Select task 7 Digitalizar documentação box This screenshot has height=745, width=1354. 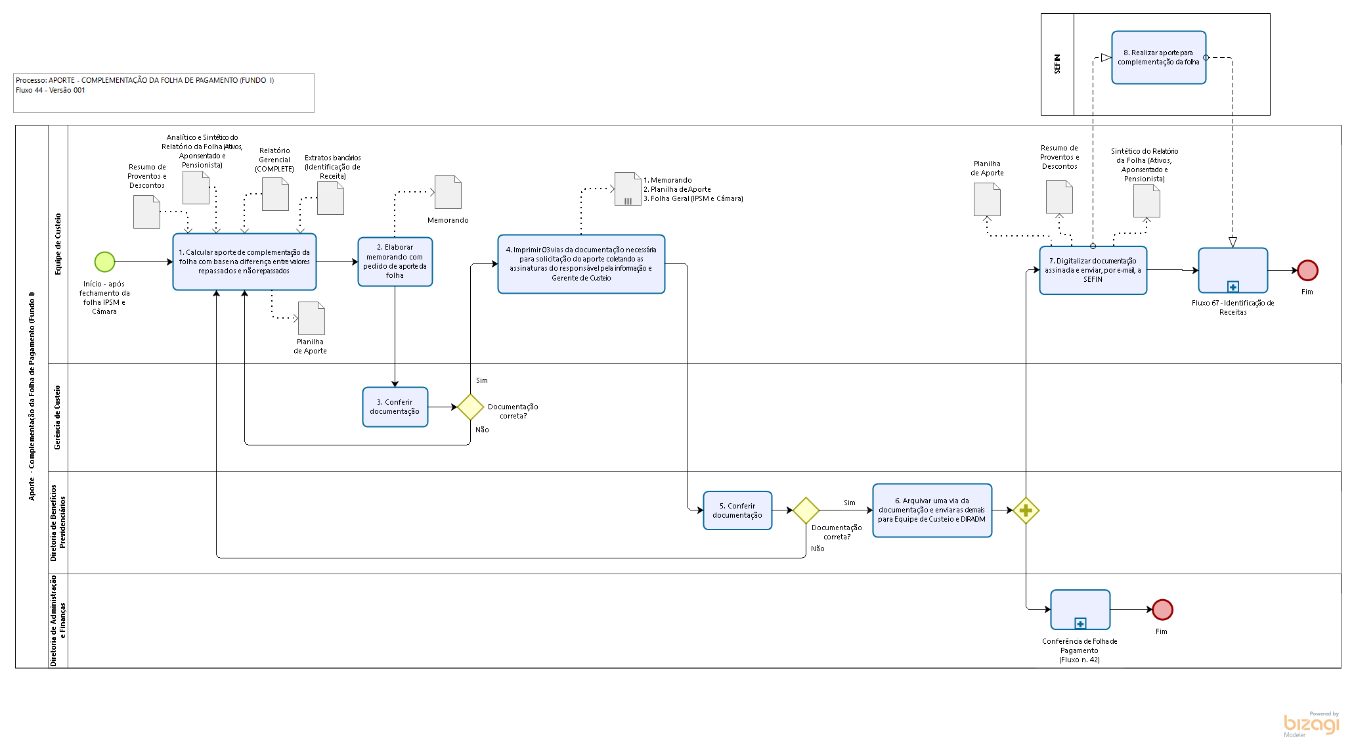pyautogui.click(x=1093, y=270)
